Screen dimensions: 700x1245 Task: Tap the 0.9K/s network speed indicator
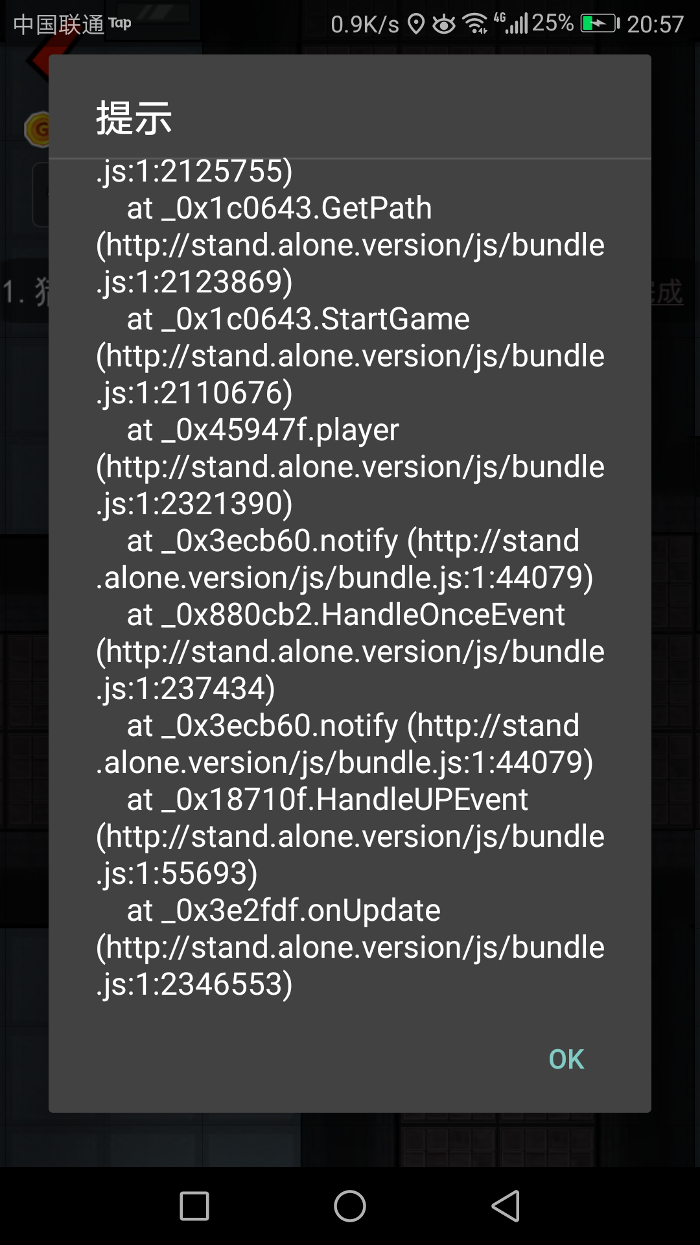pos(365,25)
